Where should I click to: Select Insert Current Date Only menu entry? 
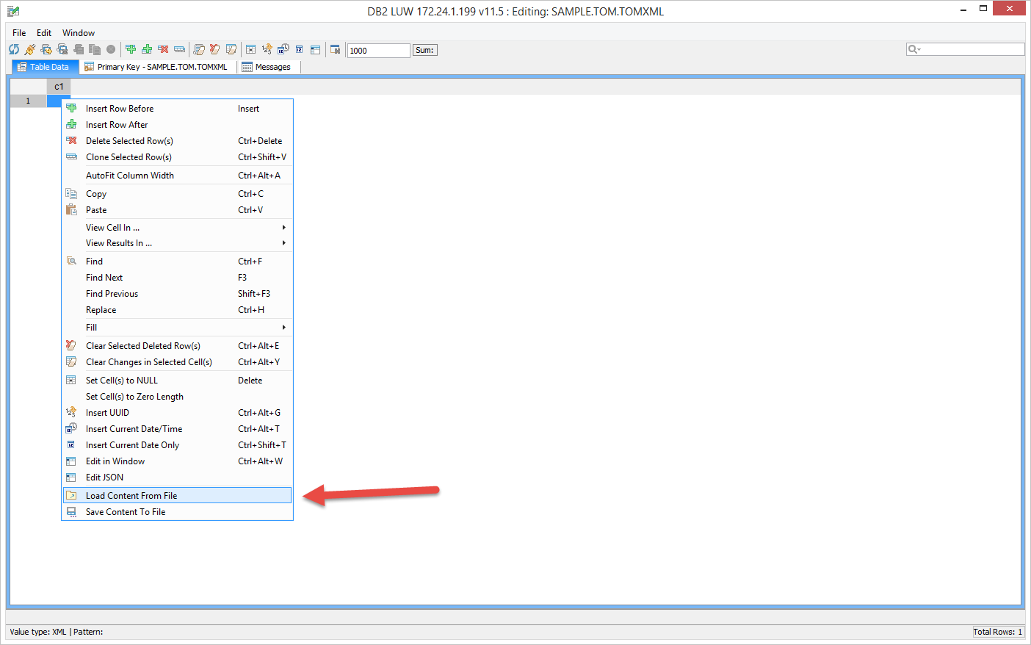pos(178,445)
